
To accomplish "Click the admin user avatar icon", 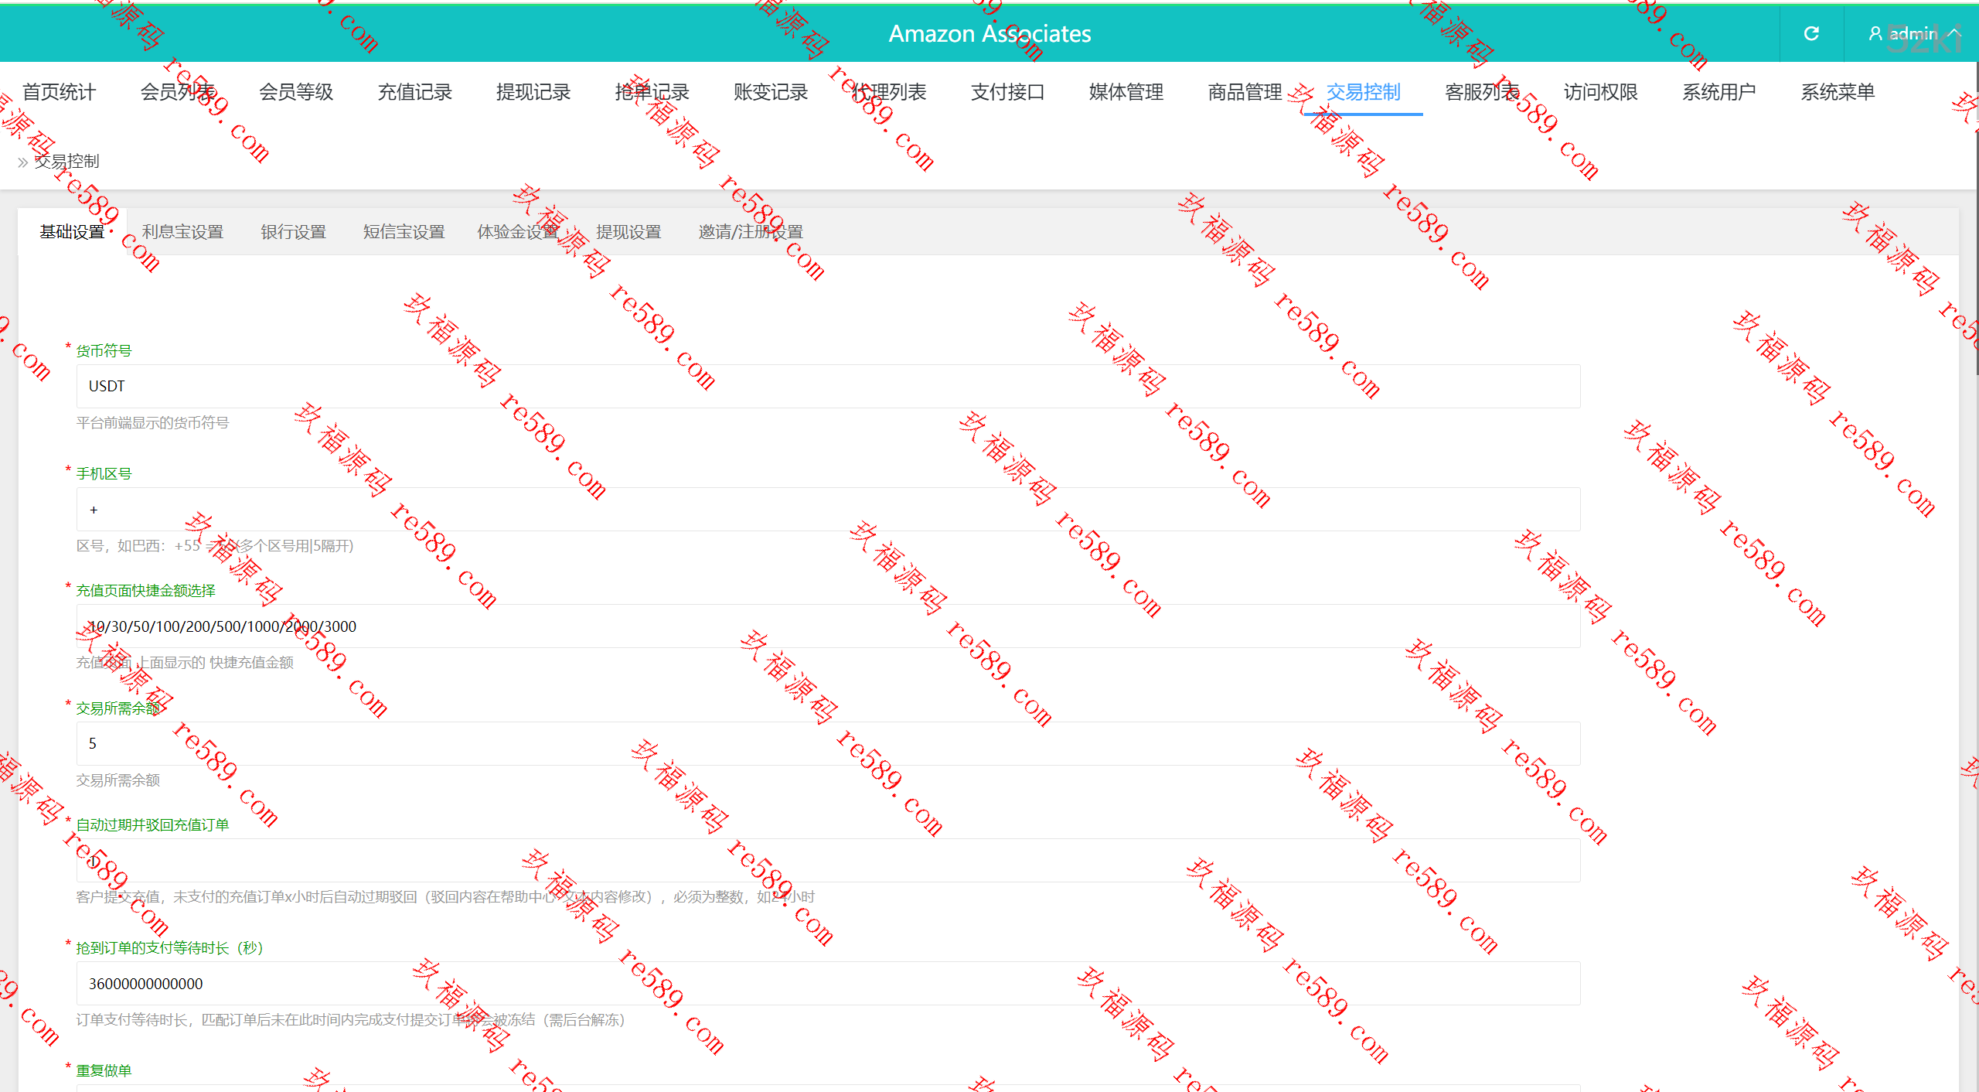I will (x=1875, y=33).
